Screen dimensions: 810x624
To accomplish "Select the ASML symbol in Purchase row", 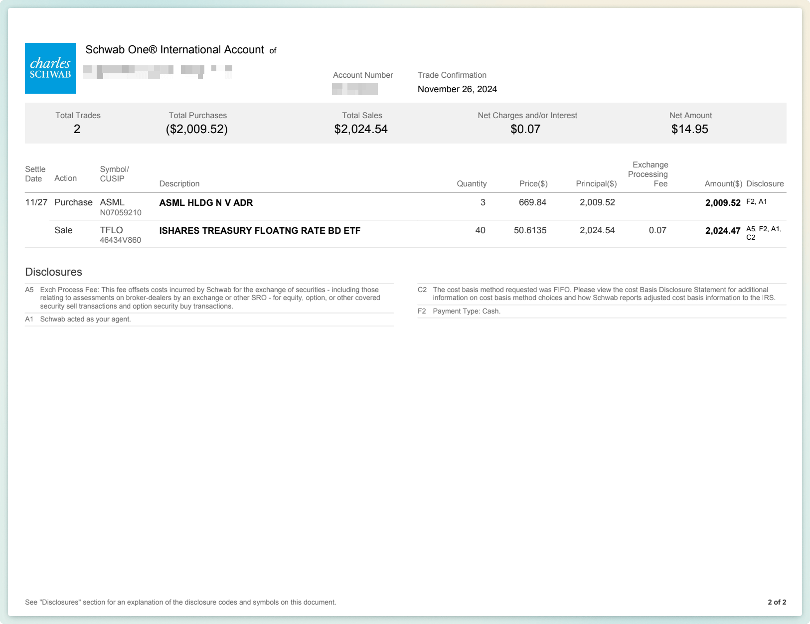I will [x=112, y=202].
